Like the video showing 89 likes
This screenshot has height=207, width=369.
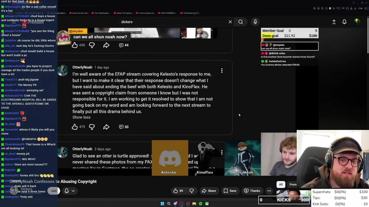(178, 191)
